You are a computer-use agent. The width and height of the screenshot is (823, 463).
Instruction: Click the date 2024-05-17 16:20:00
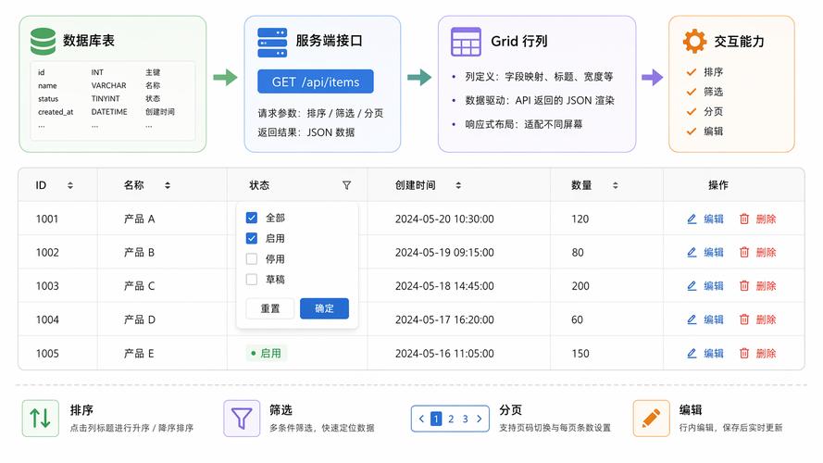coord(444,319)
